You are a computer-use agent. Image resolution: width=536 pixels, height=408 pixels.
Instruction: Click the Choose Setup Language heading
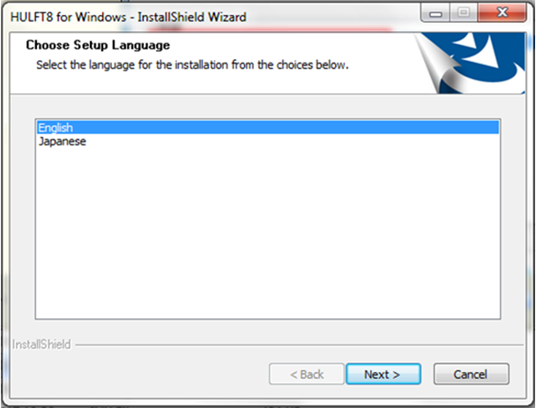click(98, 45)
